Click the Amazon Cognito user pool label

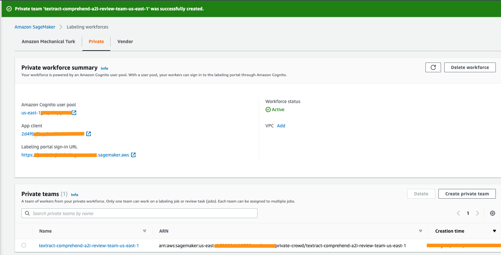point(49,105)
